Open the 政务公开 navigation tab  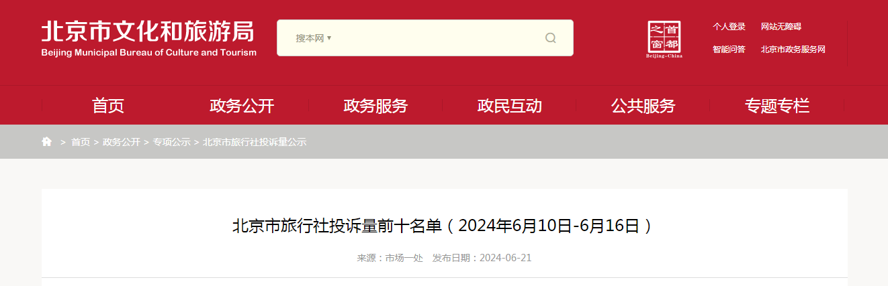242,106
